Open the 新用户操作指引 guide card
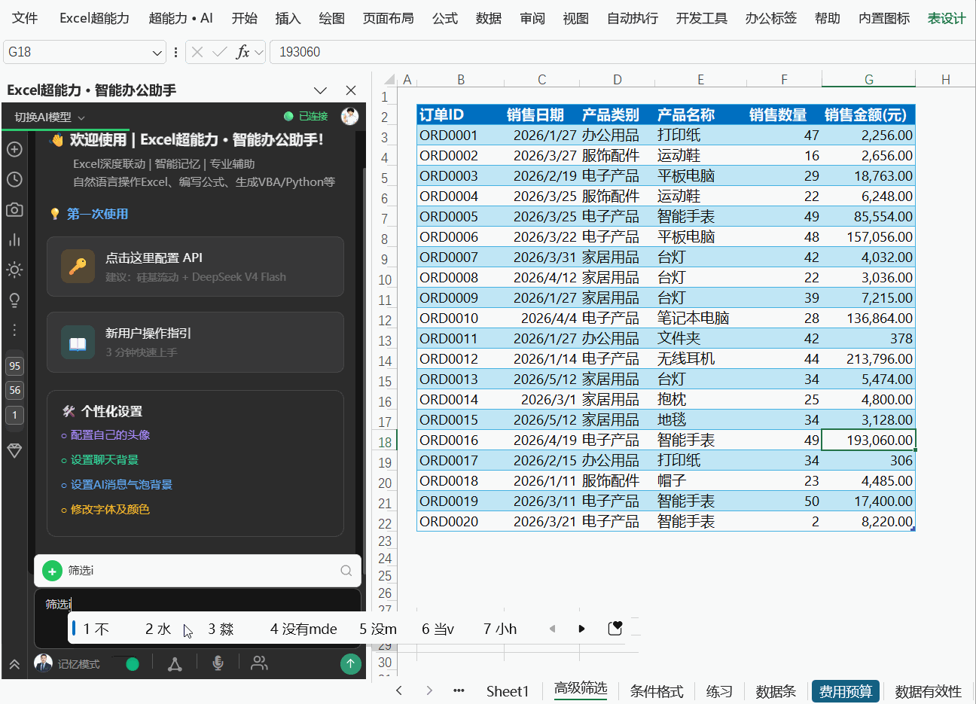 [x=195, y=343]
